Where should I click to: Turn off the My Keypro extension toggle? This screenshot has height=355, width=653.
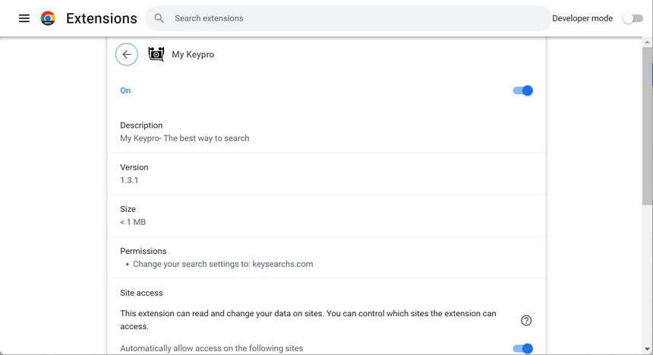click(x=522, y=90)
